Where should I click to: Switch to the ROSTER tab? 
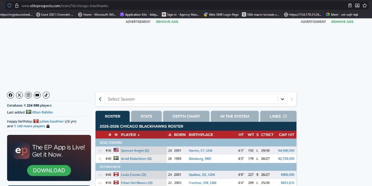click(113, 116)
